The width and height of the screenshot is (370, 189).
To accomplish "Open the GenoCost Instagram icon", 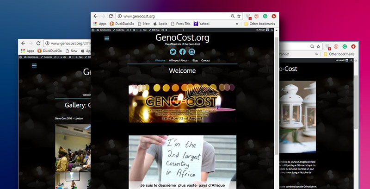I will coord(191,52).
